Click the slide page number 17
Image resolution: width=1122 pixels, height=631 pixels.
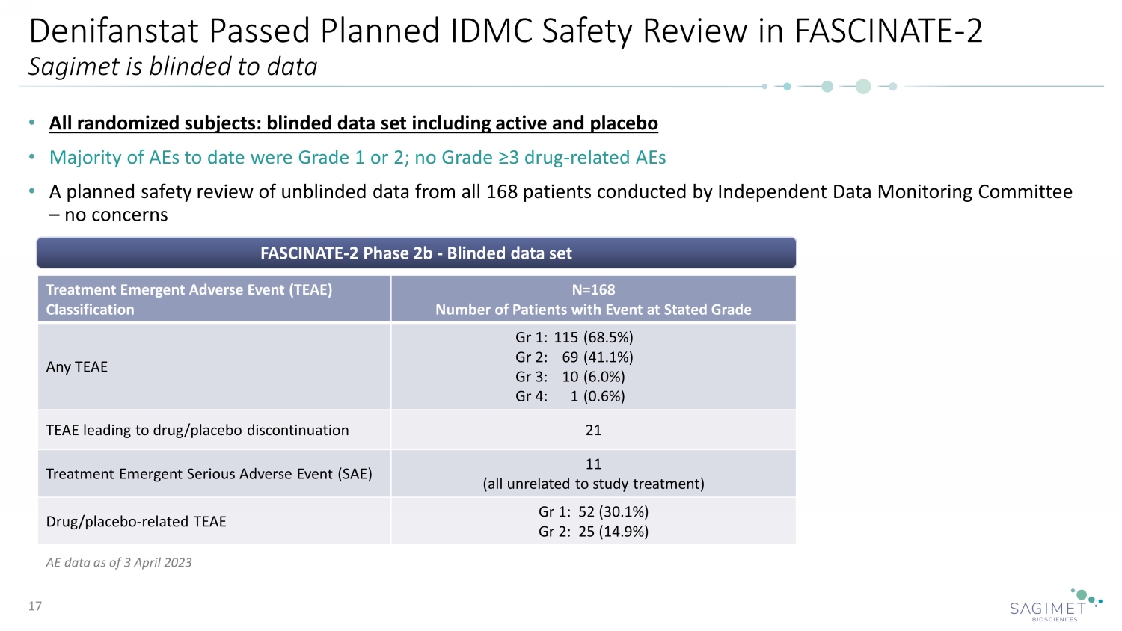click(x=35, y=606)
